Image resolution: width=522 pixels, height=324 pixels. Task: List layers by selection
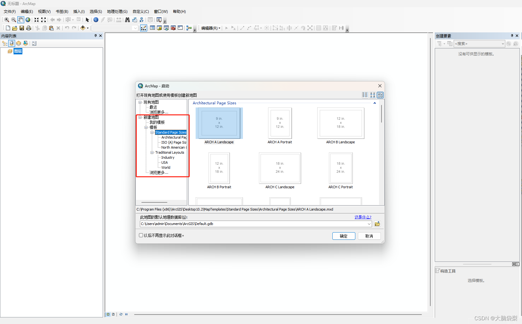click(26, 43)
